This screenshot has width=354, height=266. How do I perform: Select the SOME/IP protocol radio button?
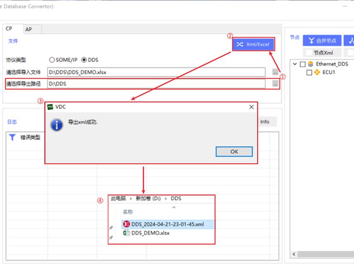[52, 60]
